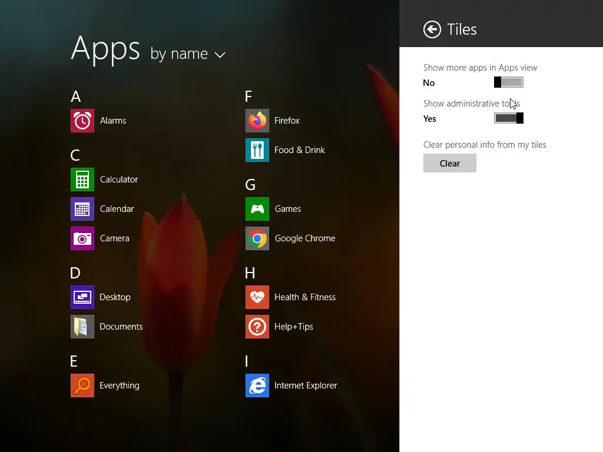The image size is (603, 452).
Task: Open the Games controller icon
Action: [x=257, y=209]
